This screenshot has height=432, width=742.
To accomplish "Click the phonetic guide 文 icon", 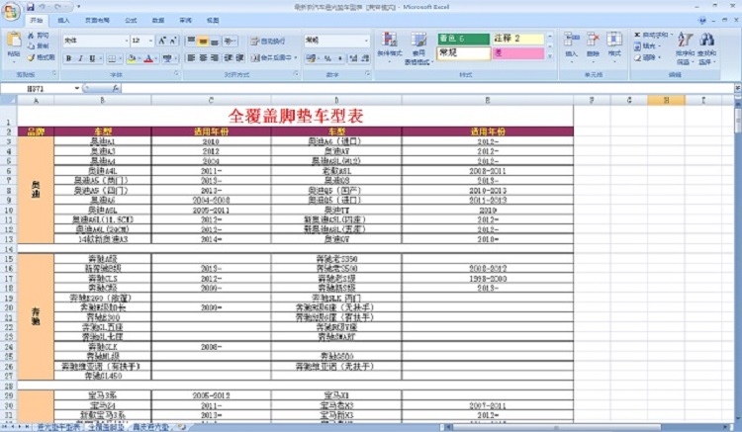I will click(x=168, y=58).
